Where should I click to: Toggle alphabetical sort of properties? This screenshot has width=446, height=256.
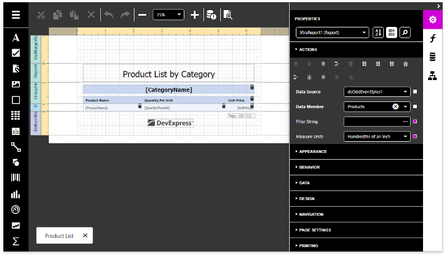coord(378,32)
